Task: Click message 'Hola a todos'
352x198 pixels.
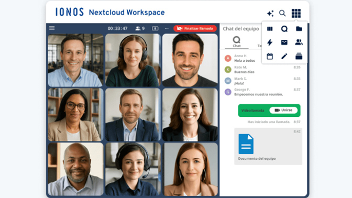Action: [245, 61]
